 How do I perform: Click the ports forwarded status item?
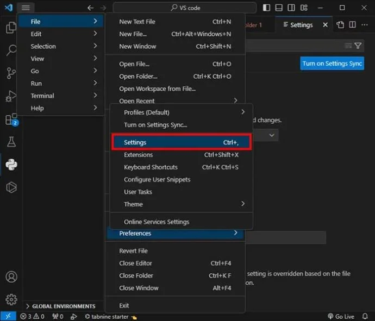[58, 317]
